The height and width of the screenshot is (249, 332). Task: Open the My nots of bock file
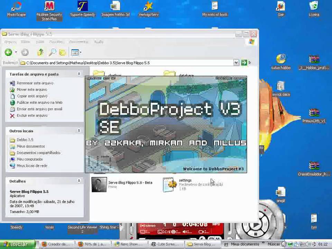(215, 9)
